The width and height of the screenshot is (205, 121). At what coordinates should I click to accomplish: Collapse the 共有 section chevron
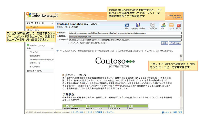52,49
